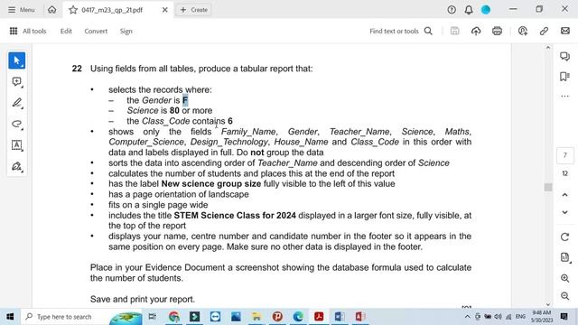Open more options ellipsis in right panel

point(564,97)
